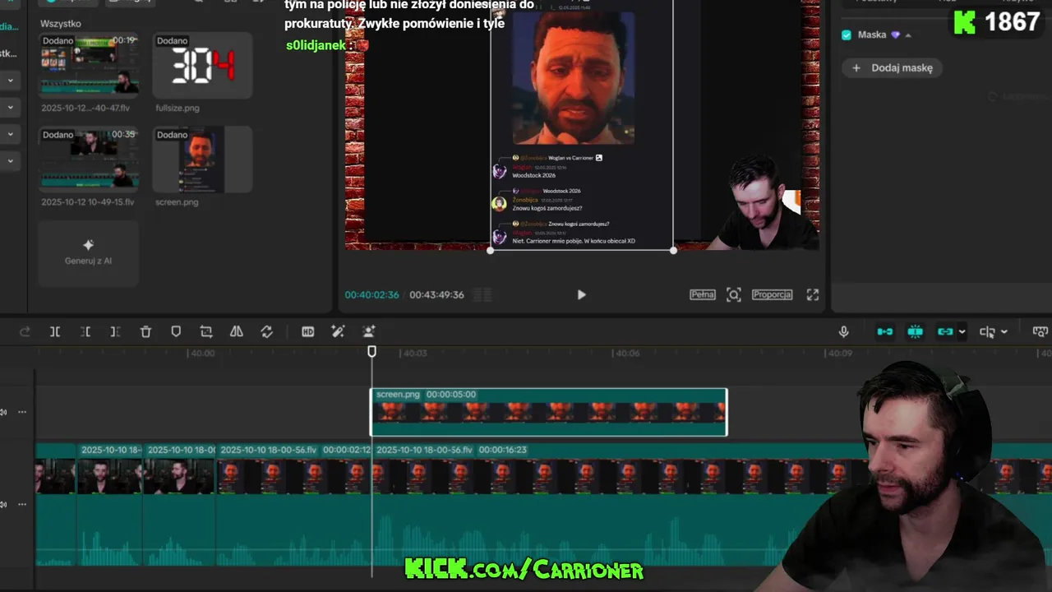Image resolution: width=1052 pixels, height=592 pixels.
Task: Open the Crop tool icon
Action: click(206, 331)
